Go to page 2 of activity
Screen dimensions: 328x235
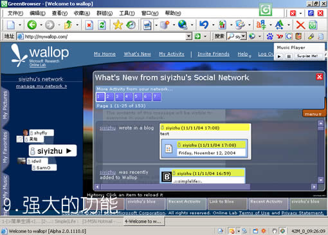click(109, 97)
